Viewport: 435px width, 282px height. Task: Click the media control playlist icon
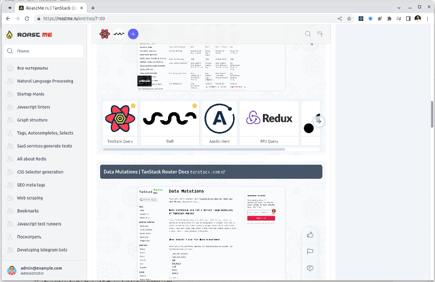tap(399, 19)
